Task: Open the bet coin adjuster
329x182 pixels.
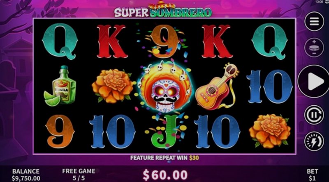Action: coord(314,48)
